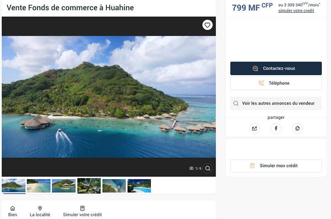Screen dimensions: 331x219
Task: Click the Téléphone button
Action: [x=276, y=83]
